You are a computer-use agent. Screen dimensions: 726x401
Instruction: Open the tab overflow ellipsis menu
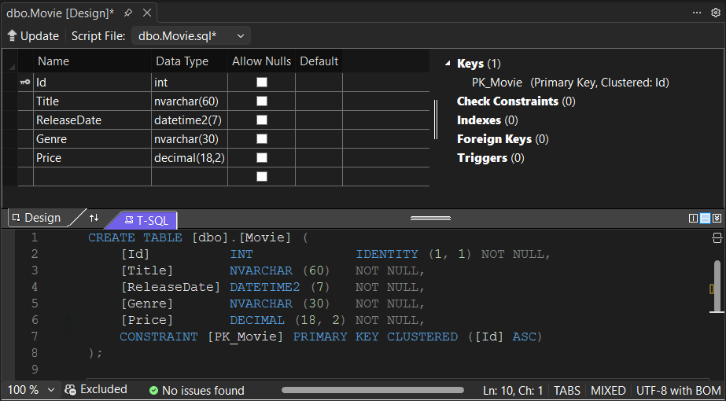pos(697,13)
